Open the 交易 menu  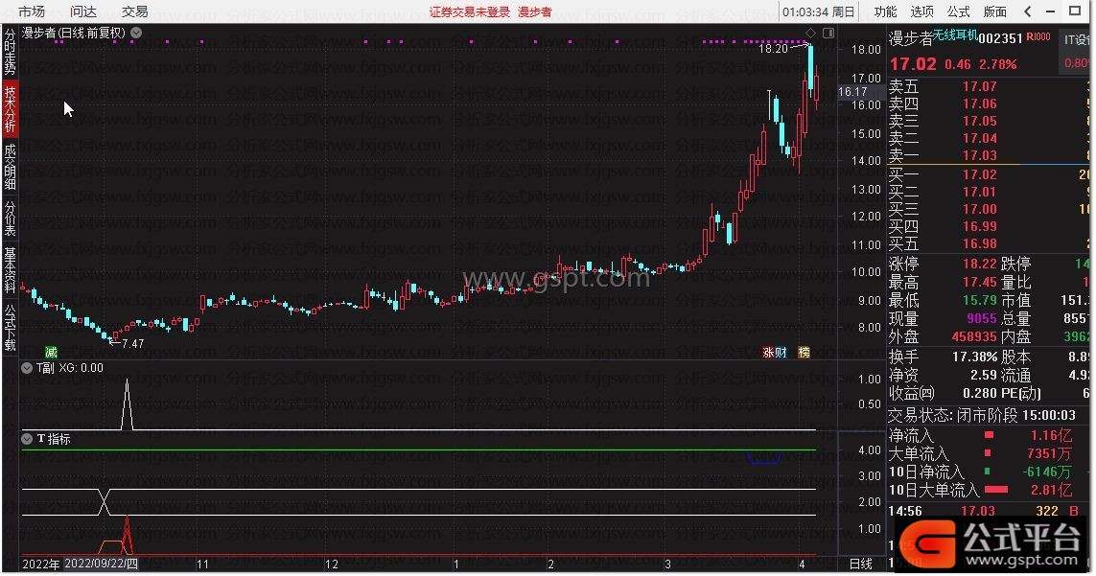click(135, 12)
